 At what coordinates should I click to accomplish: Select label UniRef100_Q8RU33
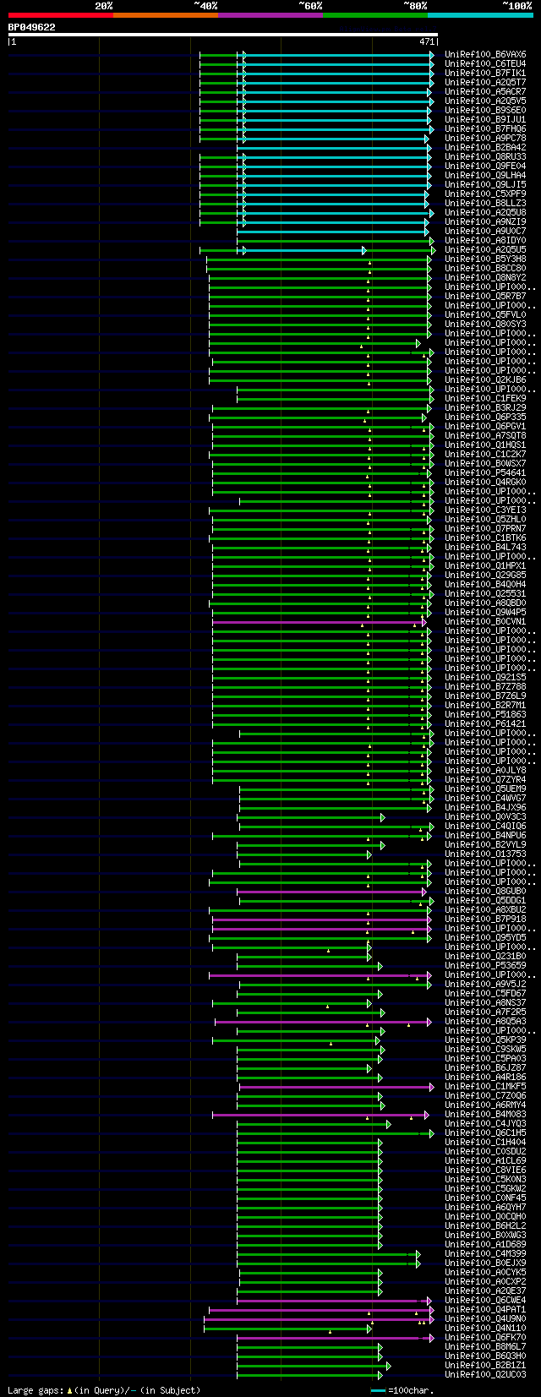click(x=485, y=156)
